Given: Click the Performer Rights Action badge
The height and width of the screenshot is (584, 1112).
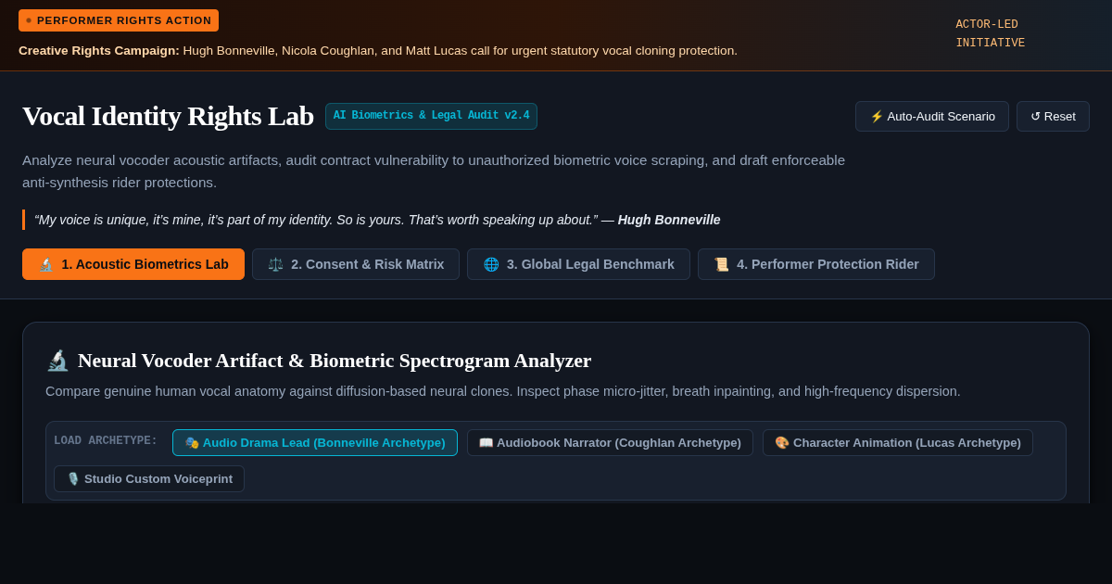Looking at the screenshot, I should [x=119, y=20].
